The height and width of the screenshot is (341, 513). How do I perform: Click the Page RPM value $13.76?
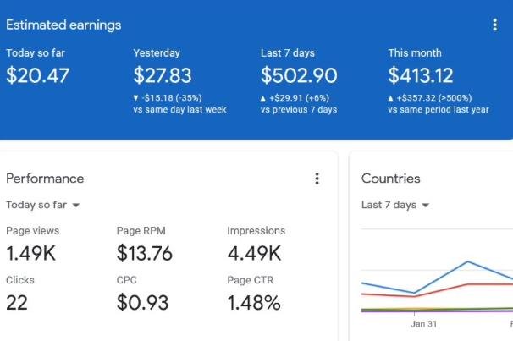tap(144, 253)
